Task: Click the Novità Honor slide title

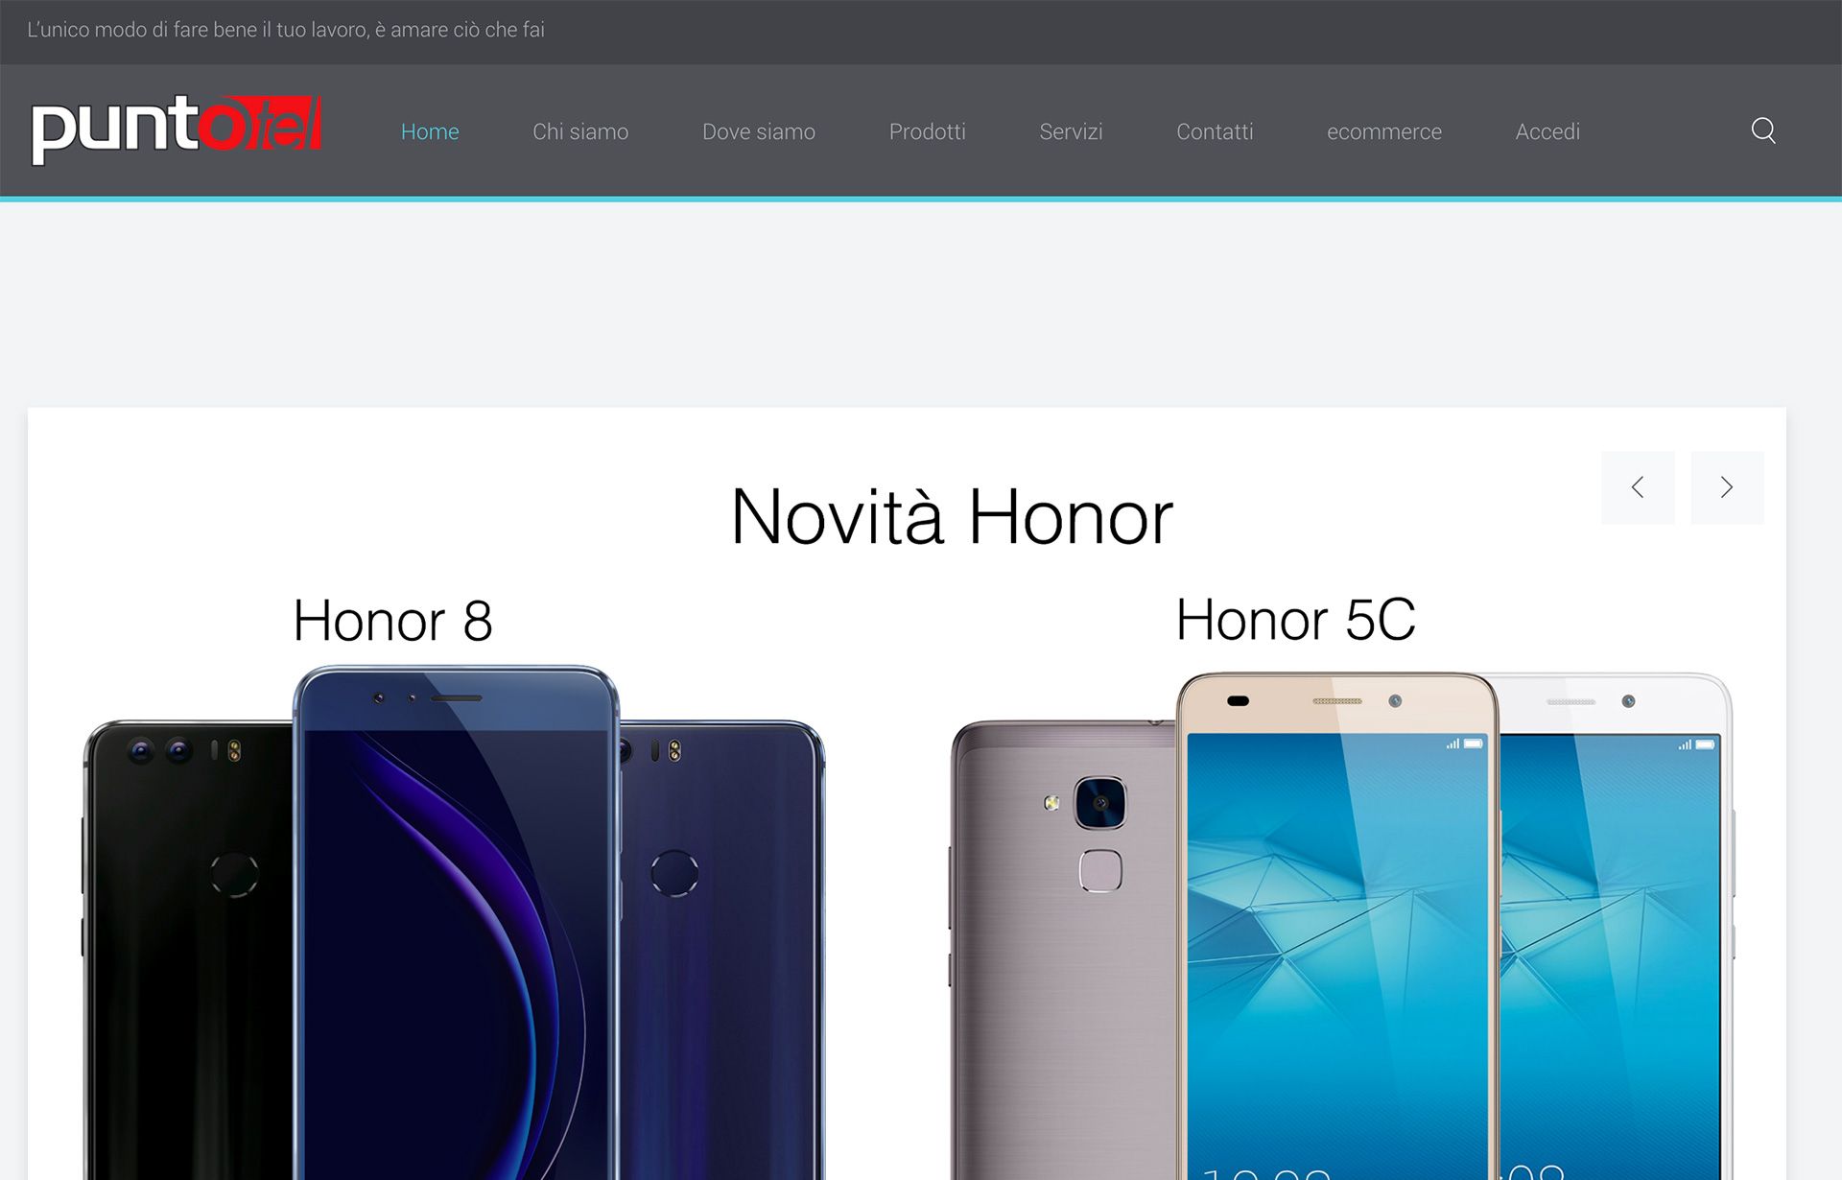Action: [952, 516]
